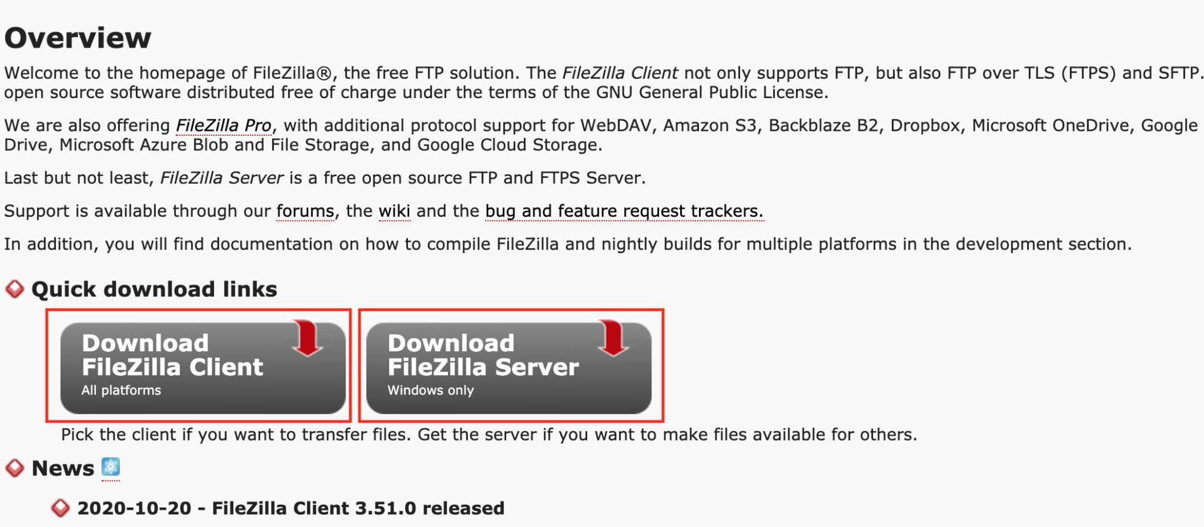Click the Pick the client hint text
Viewport: 1204px width, 527px height.
pos(489,435)
